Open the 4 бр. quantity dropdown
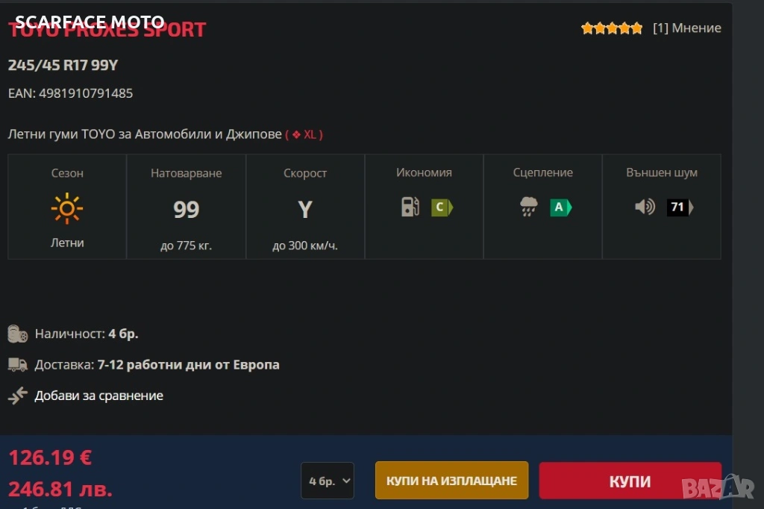Image resolution: width=764 pixels, height=509 pixels. 327,481
